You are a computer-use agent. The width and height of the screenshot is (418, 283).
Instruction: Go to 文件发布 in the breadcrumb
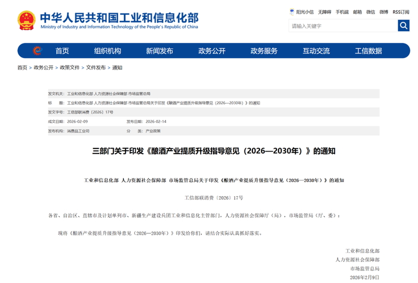96,67
